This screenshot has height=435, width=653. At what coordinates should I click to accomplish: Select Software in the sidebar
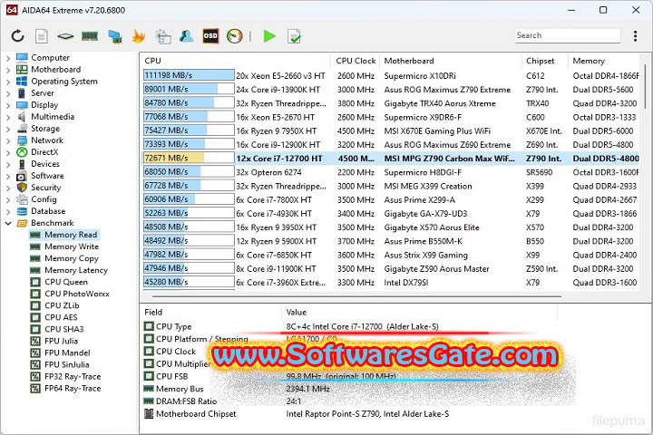(x=47, y=176)
